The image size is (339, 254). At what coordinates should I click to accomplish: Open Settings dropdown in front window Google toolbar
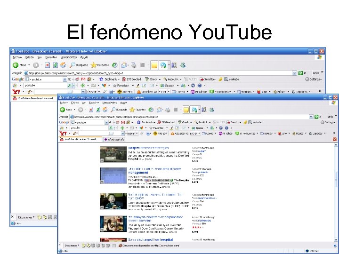(x=329, y=122)
